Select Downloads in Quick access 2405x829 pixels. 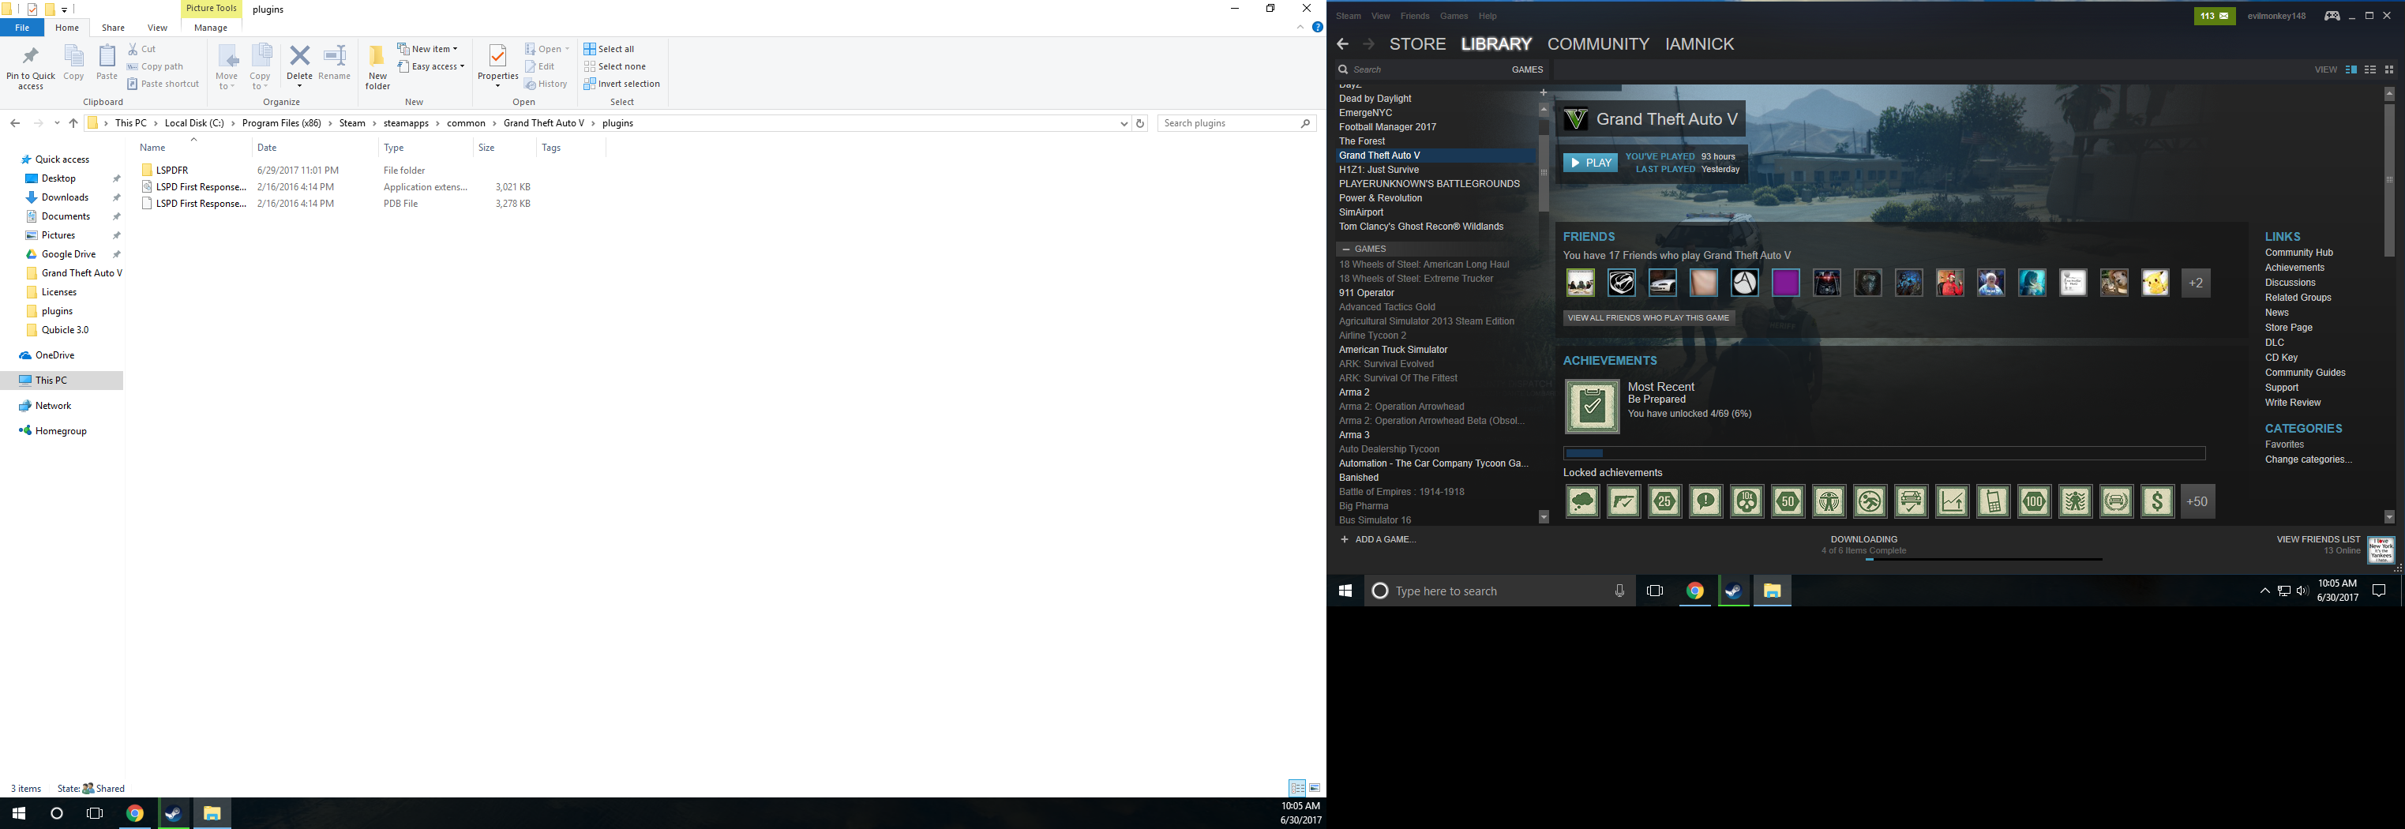tap(65, 197)
